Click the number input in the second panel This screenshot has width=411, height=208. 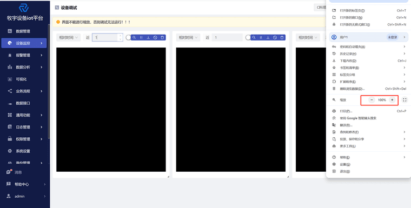coord(227,37)
